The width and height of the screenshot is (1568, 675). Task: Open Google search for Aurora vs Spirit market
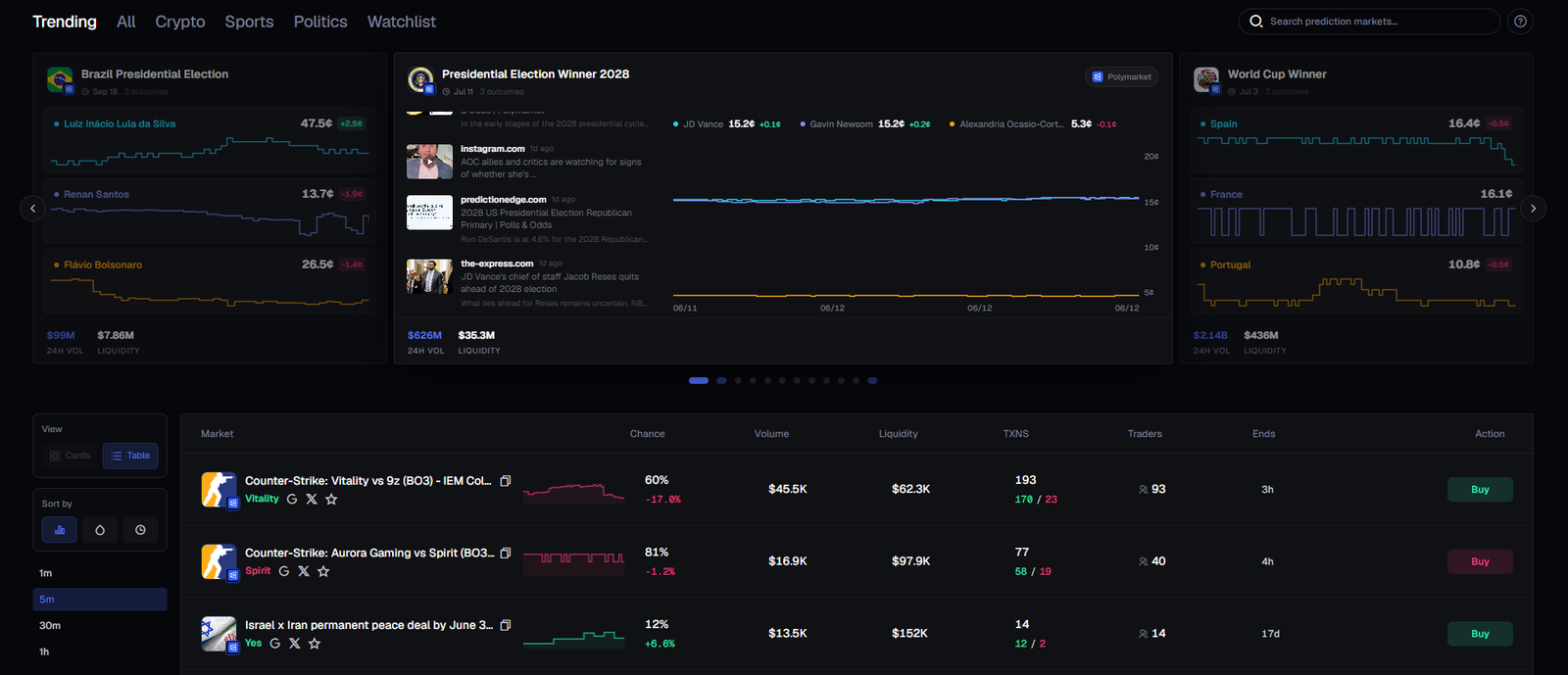[284, 571]
